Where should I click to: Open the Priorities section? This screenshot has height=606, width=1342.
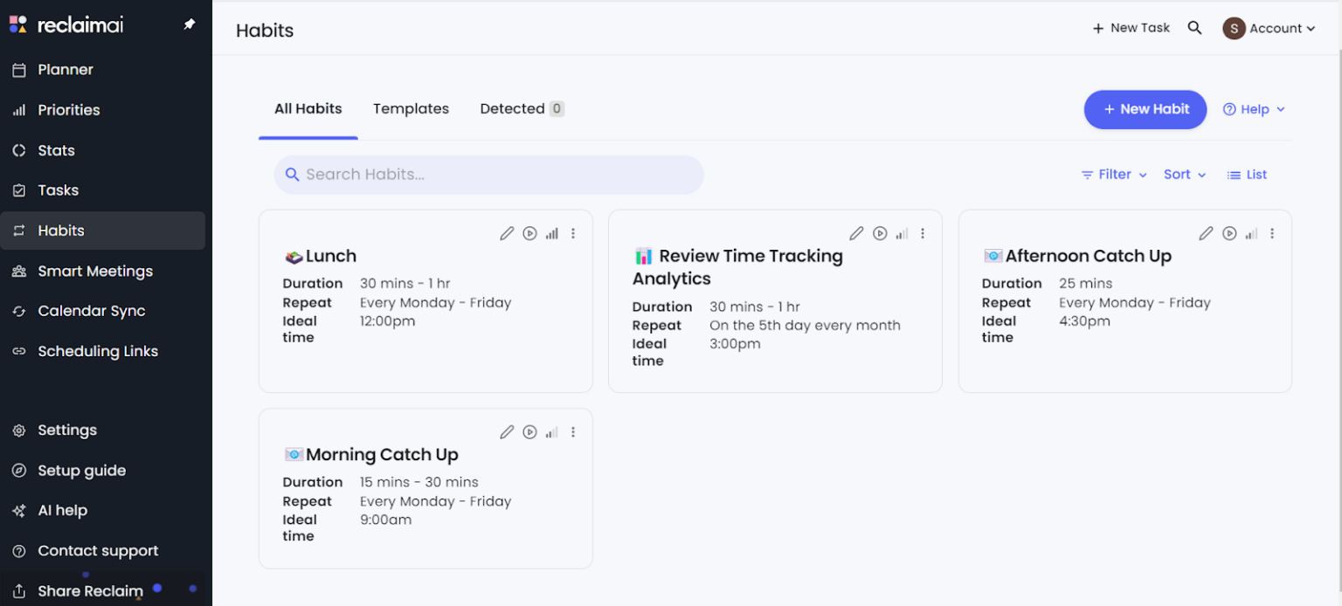[69, 110]
